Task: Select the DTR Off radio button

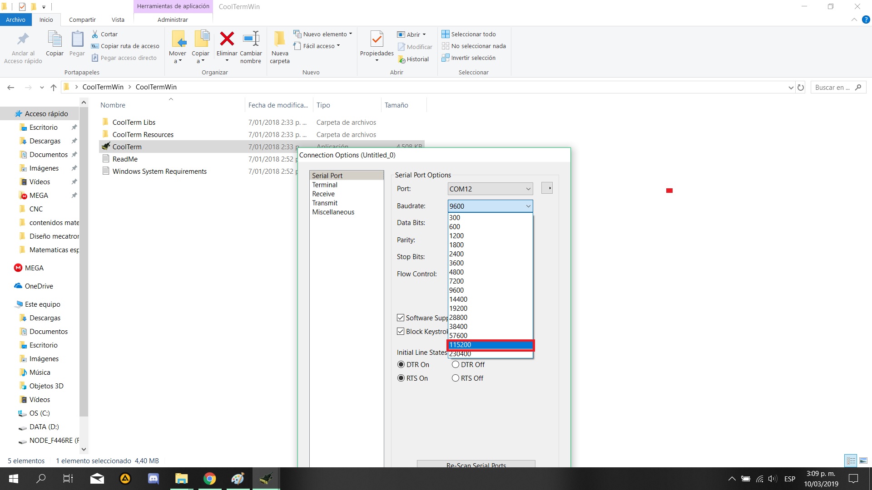Action: pyautogui.click(x=456, y=364)
